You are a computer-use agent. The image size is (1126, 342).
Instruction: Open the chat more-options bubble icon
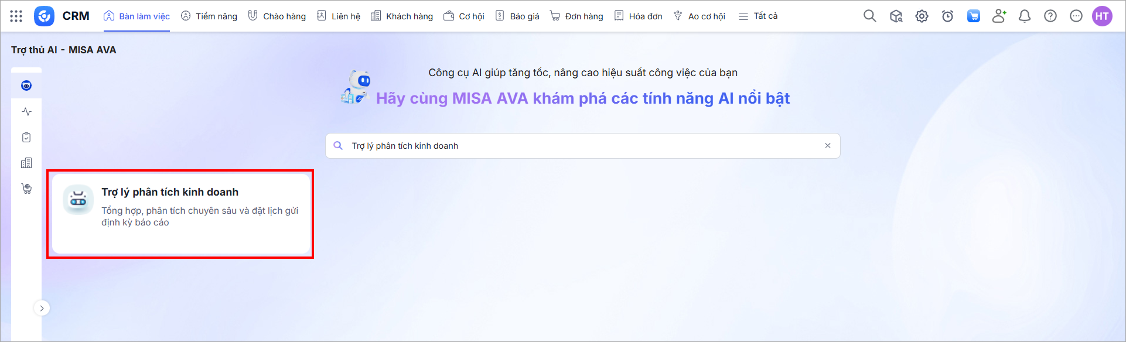[1076, 16]
